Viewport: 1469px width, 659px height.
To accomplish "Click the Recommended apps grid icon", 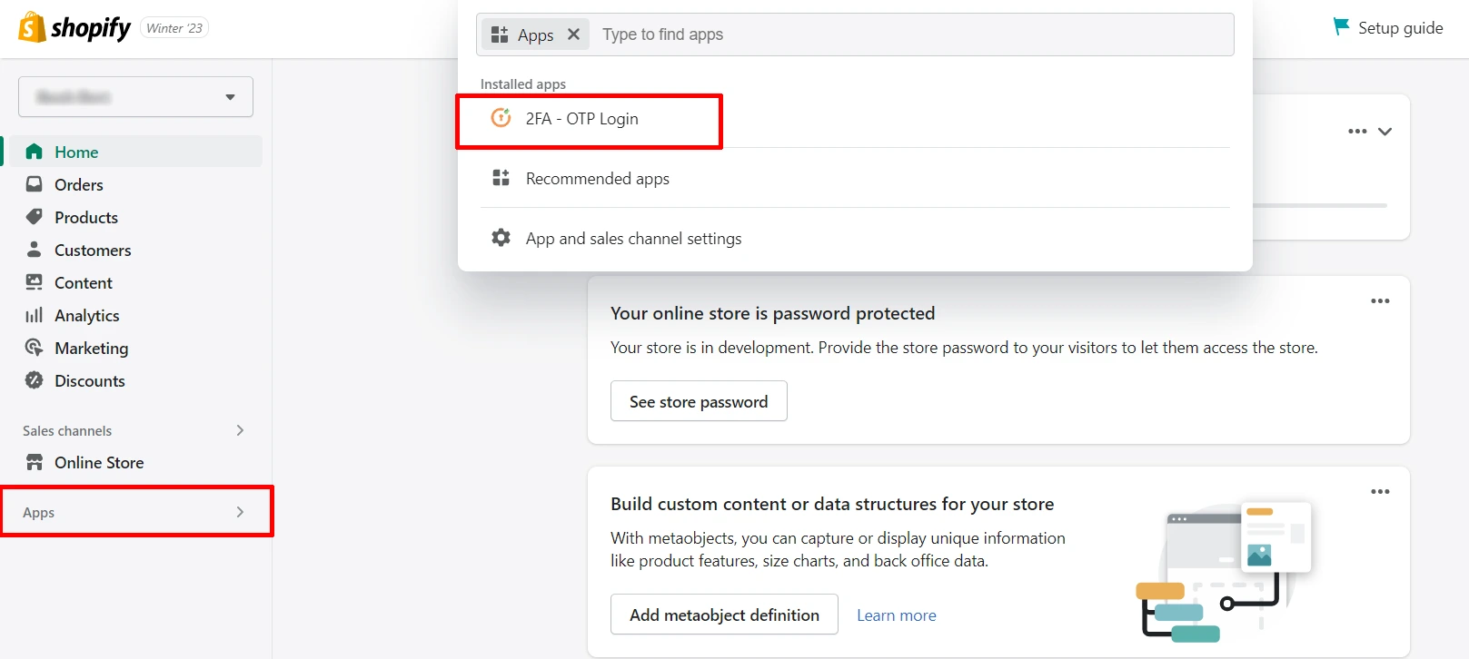I will coord(501,178).
